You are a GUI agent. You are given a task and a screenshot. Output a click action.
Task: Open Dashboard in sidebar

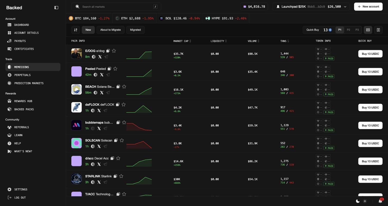33,25
